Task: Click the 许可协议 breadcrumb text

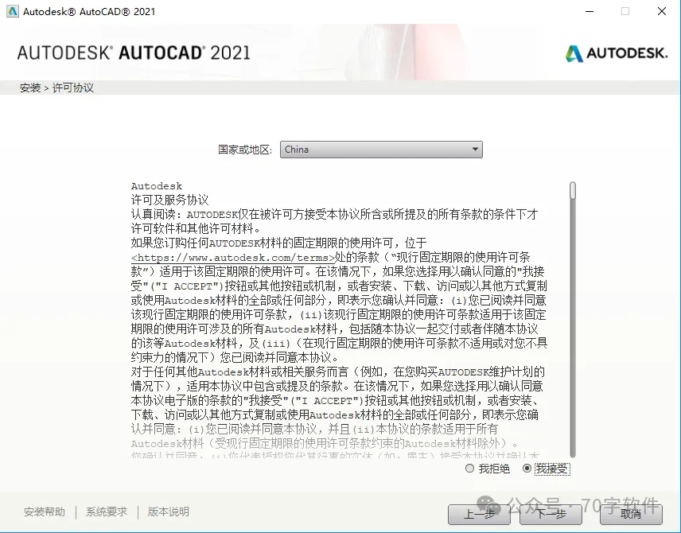Action: tap(73, 88)
